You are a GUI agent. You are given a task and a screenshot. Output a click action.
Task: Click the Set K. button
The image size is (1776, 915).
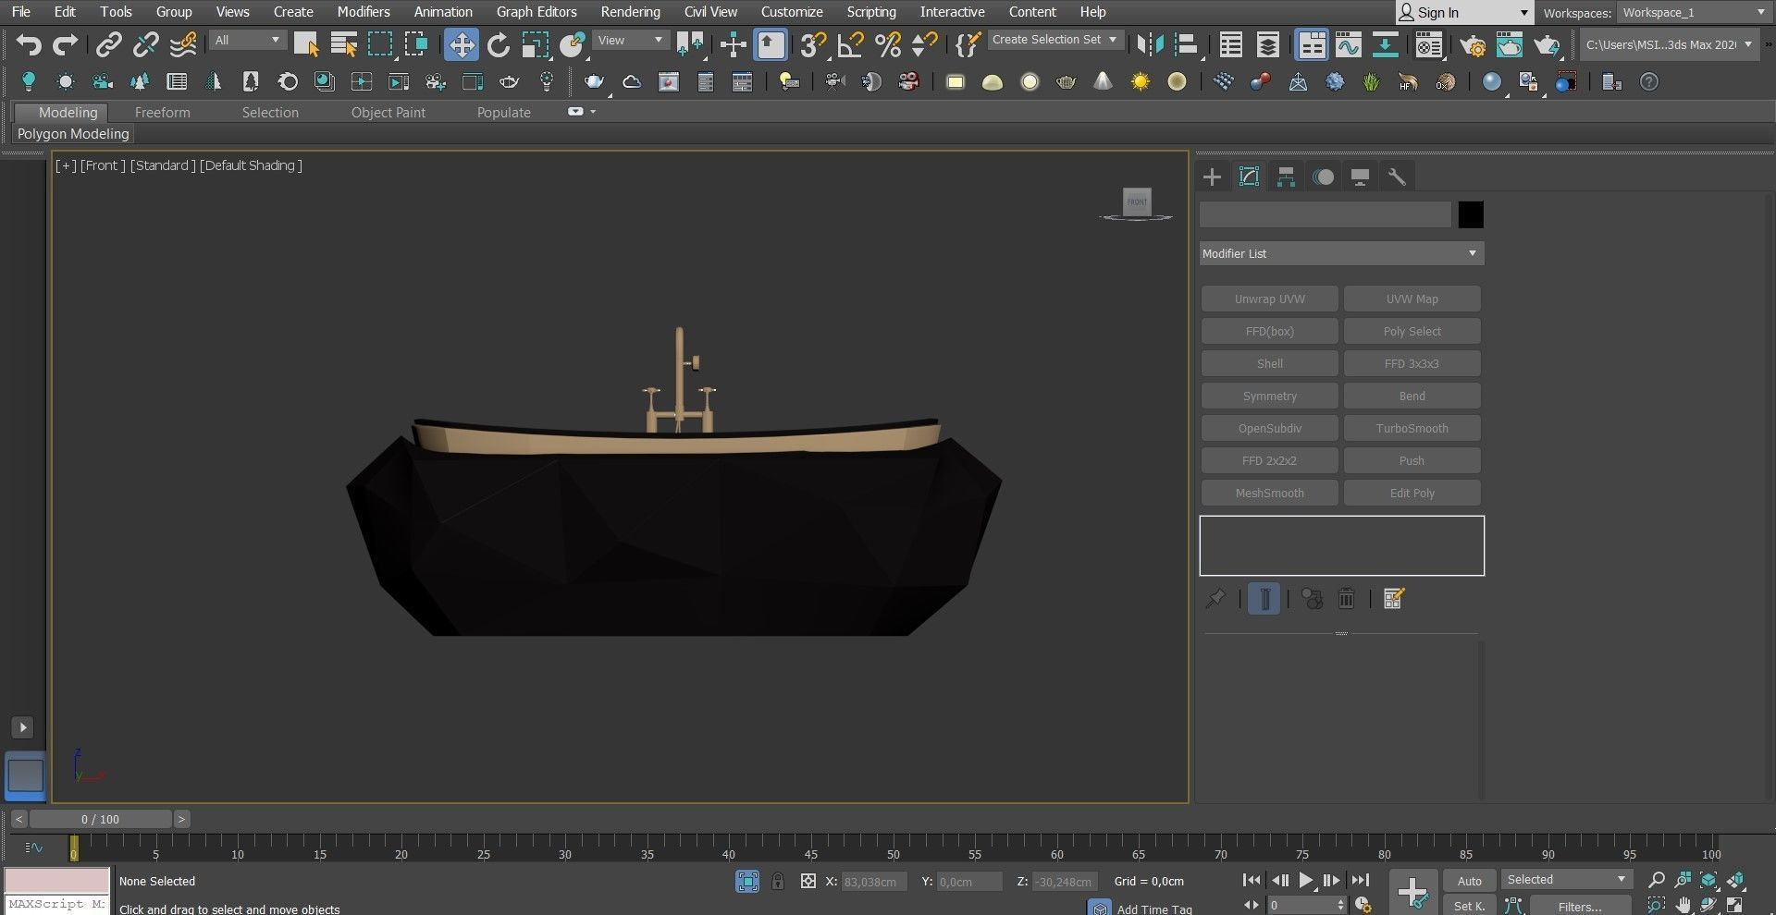click(1469, 906)
